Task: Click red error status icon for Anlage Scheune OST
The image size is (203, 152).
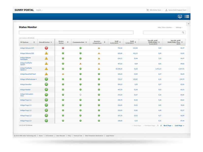Action: pos(46,48)
